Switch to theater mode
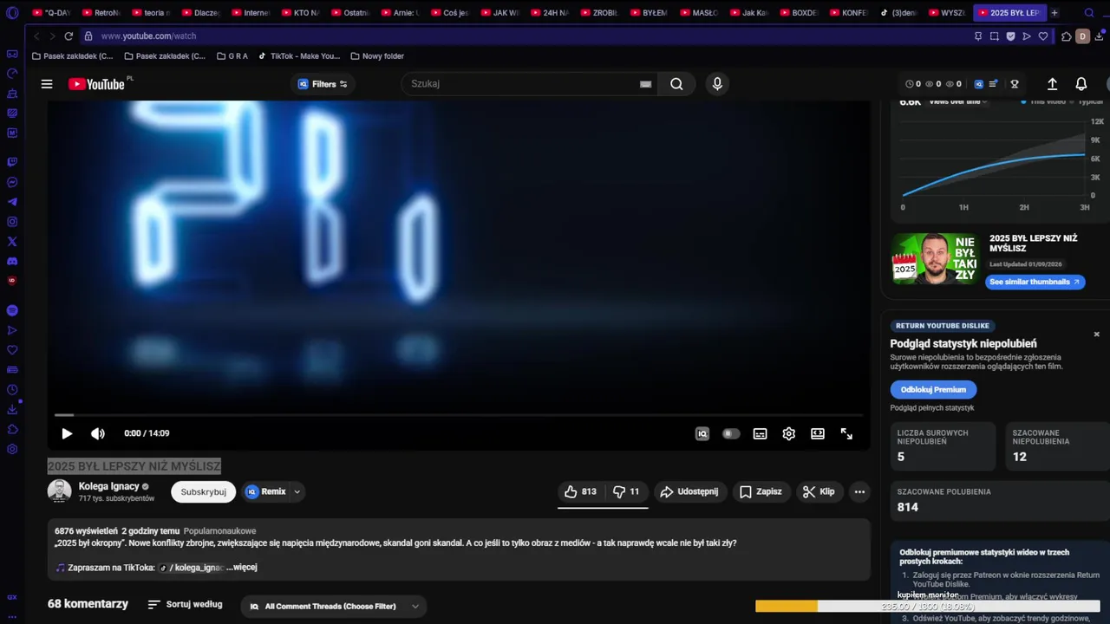This screenshot has width=1110, height=624. coord(818,433)
